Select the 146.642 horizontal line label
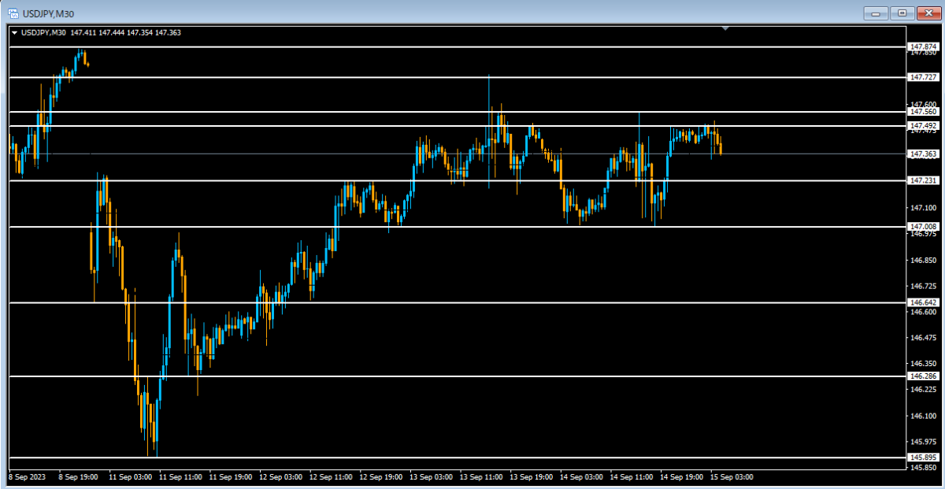The width and height of the screenshot is (945, 489). coord(923,302)
